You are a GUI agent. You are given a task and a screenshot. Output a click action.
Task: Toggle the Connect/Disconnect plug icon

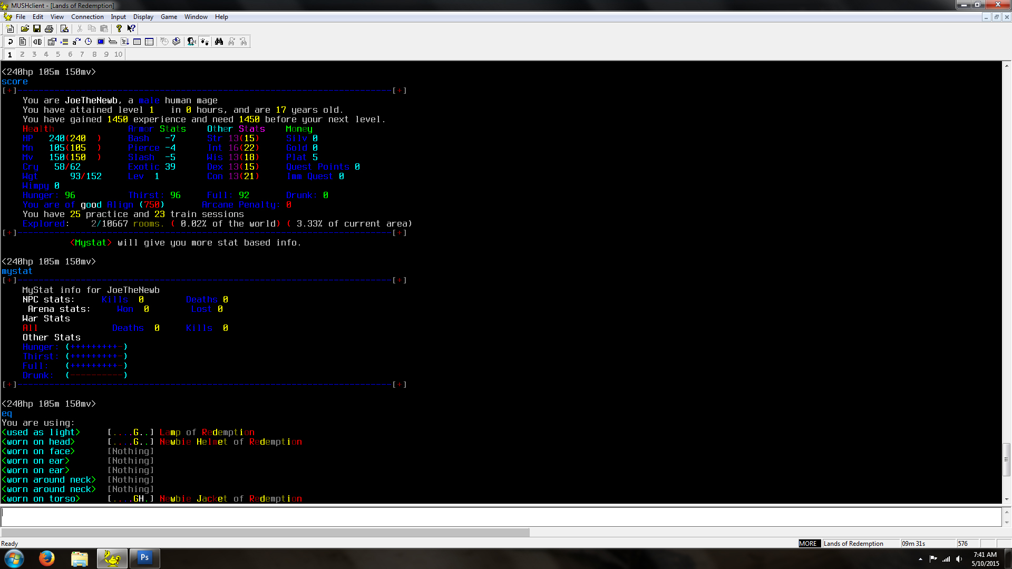[37, 42]
